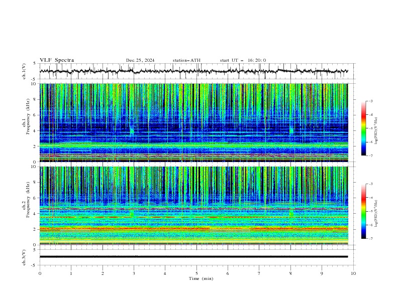Click the time axis tick label "5" below ch.3
Image resolution: width=398 pixels, height=307 pixels.
[x=196, y=273]
